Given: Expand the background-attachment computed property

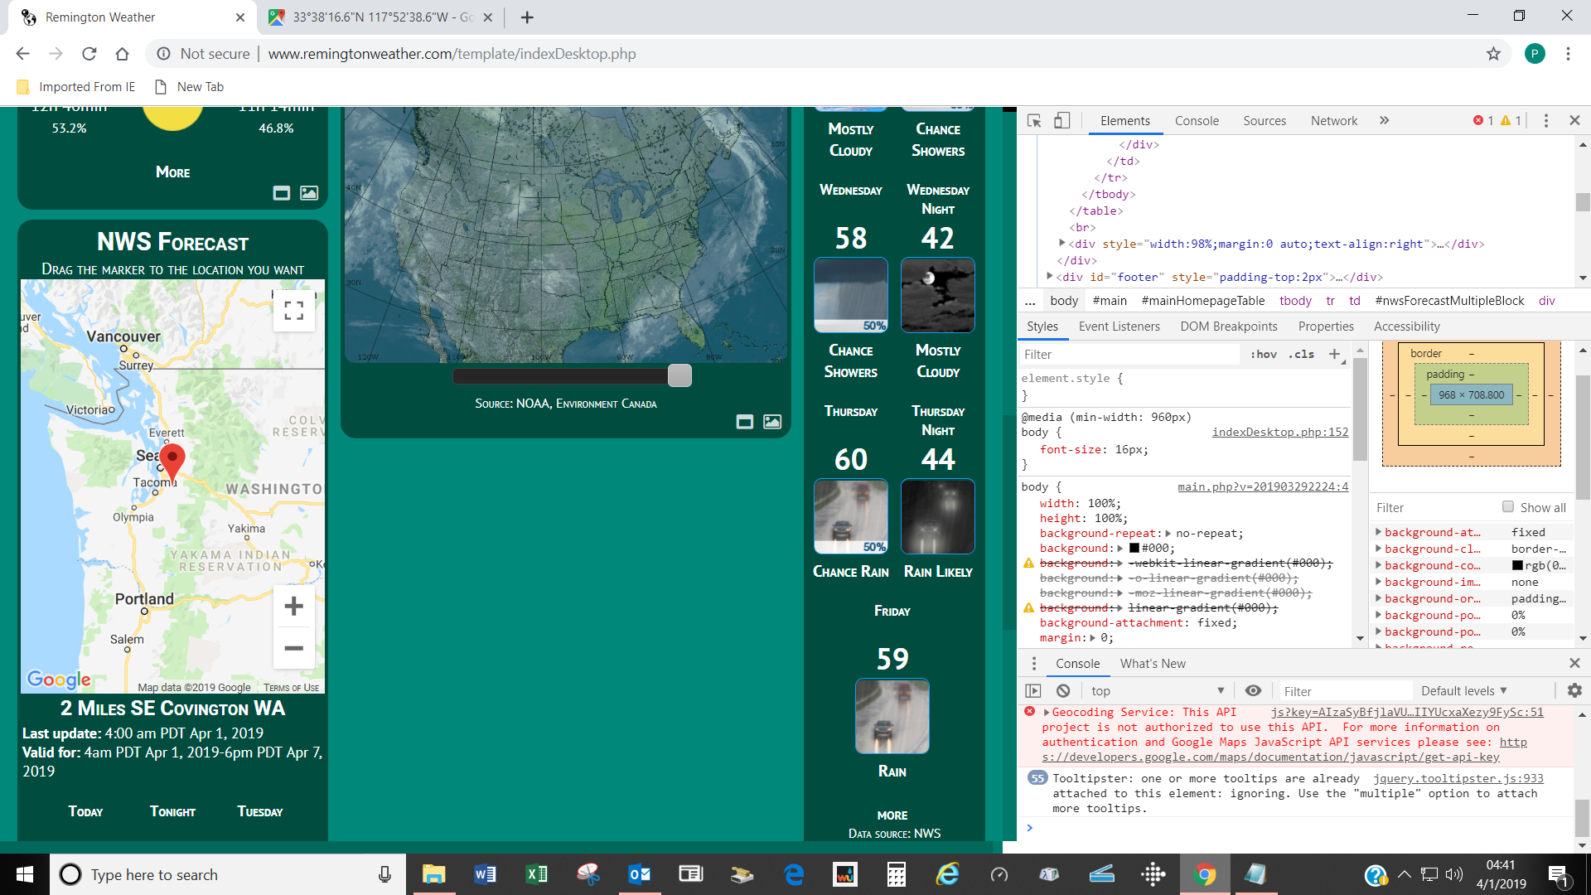Looking at the screenshot, I should tap(1379, 532).
